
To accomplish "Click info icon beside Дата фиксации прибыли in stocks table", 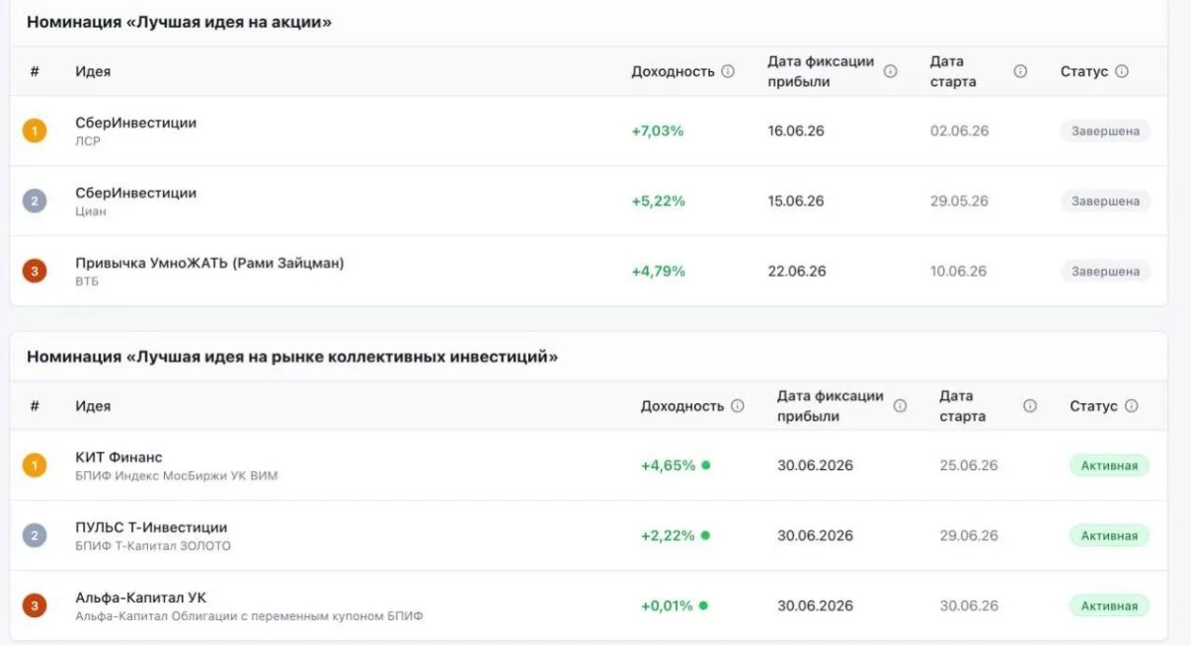I will point(890,71).
